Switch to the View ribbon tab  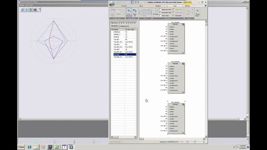tap(175, 6)
